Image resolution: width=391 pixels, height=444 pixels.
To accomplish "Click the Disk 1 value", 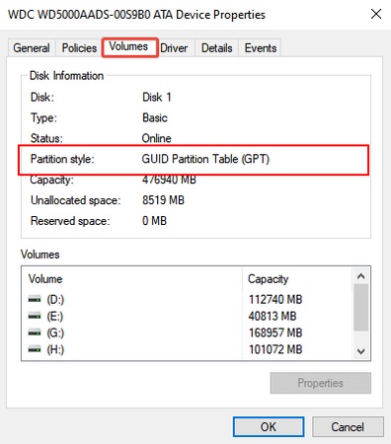I will pyautogui.click(x=157, y=97).
